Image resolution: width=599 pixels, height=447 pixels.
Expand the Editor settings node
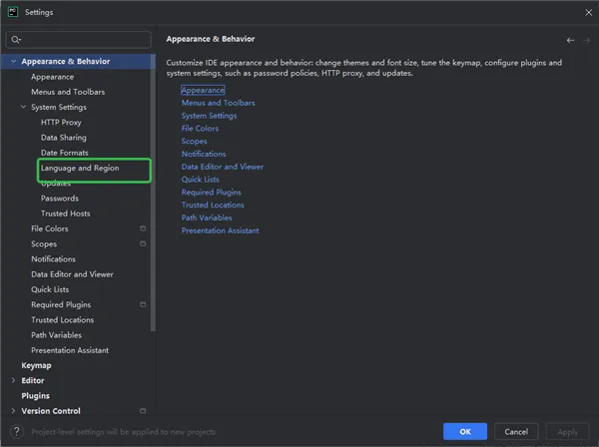pyautogui.click(x=13, y=380)
